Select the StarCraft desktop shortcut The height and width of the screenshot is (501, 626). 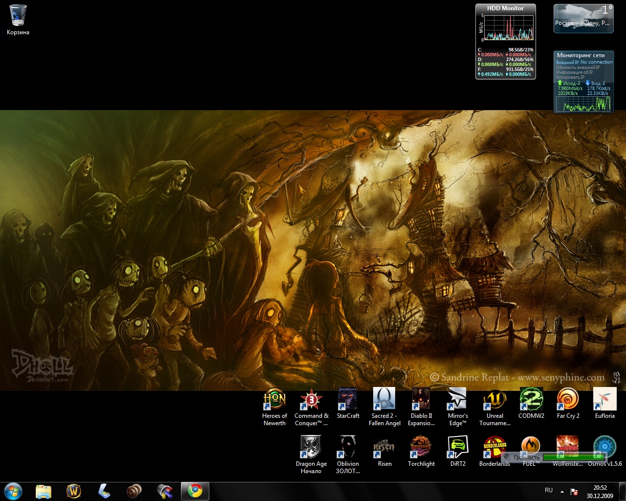click(x=348, y=404)
